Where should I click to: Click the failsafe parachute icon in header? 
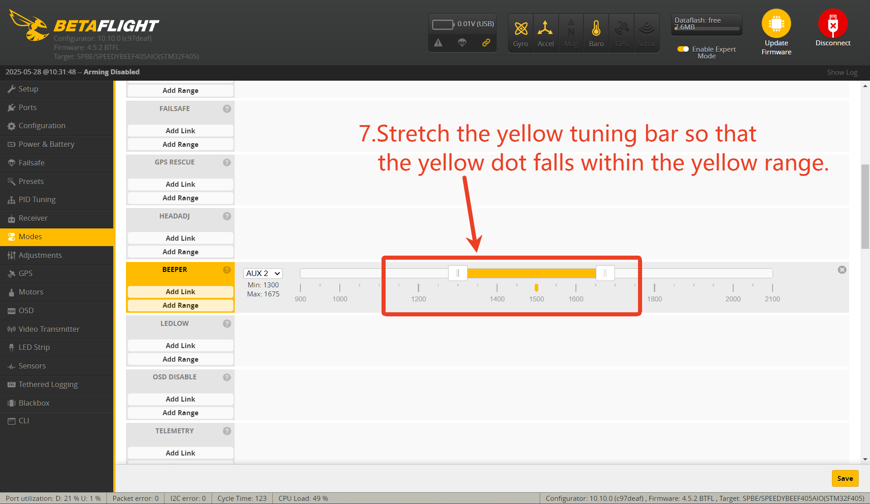tap(462, 43)
